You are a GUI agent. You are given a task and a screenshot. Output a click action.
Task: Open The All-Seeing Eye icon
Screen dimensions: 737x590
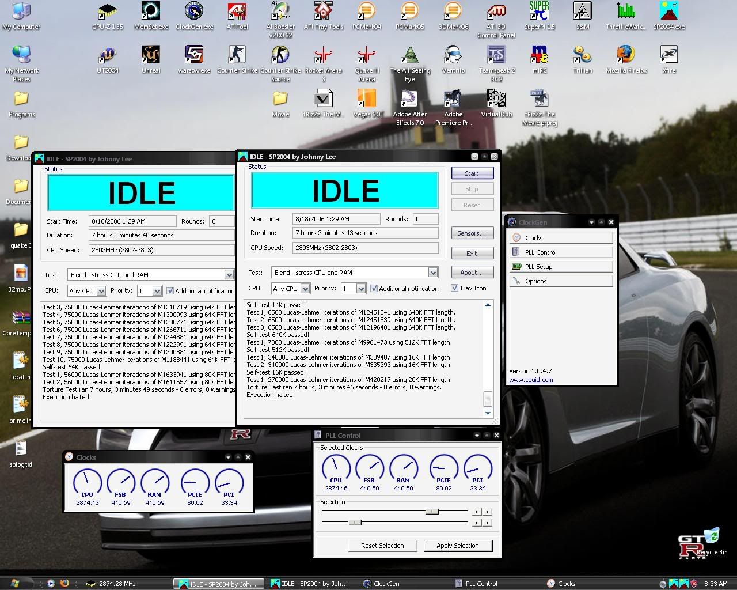(x=410, y=63)
